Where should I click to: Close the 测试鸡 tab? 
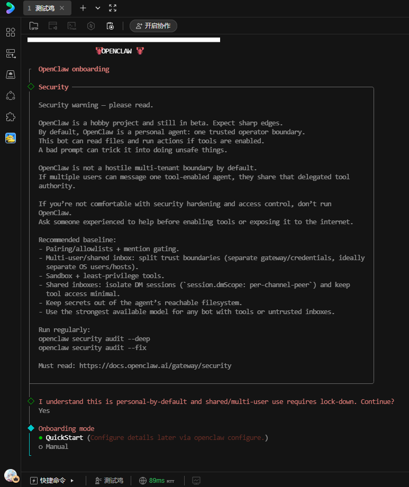pos(62,8)
